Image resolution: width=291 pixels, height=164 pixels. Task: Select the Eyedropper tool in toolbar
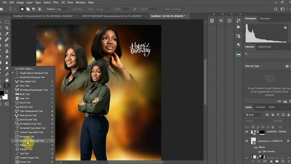click(7, 34)
